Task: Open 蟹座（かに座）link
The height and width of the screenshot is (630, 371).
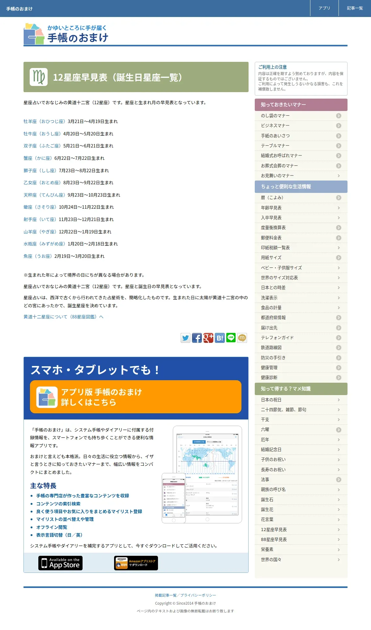Action: click(x=38, y=158)
